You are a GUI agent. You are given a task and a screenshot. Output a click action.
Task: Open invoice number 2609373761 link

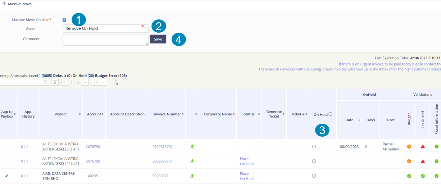pos(163,161)
